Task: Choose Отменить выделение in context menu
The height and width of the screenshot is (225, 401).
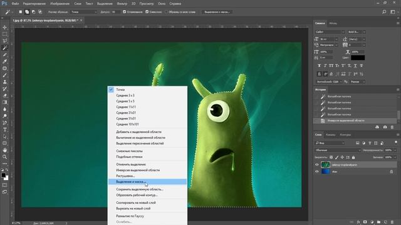Action: click(x=147, y=164)
